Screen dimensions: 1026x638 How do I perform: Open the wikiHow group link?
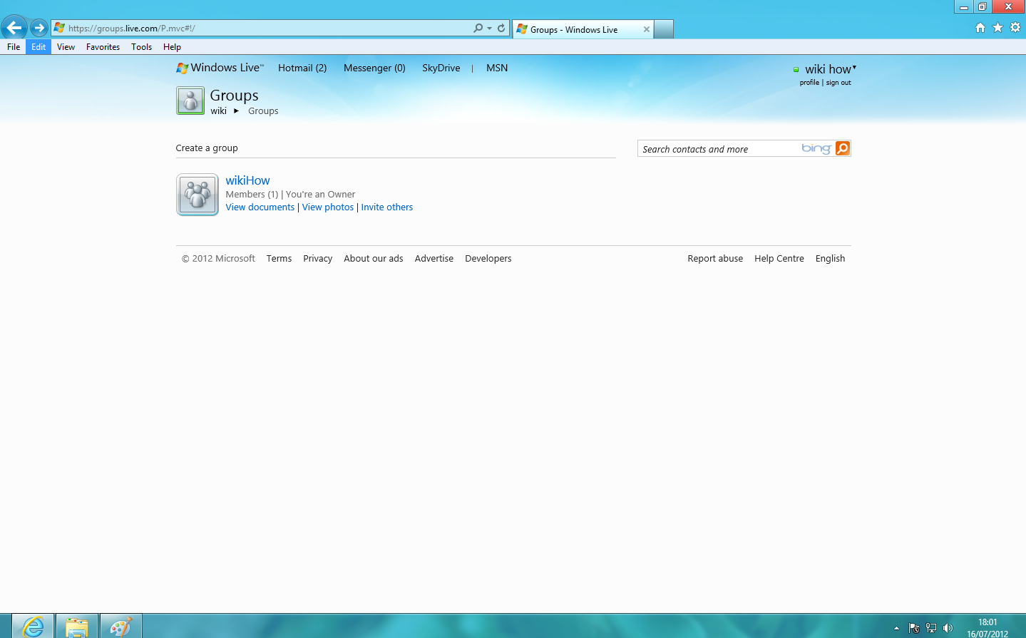pos(247,180)
